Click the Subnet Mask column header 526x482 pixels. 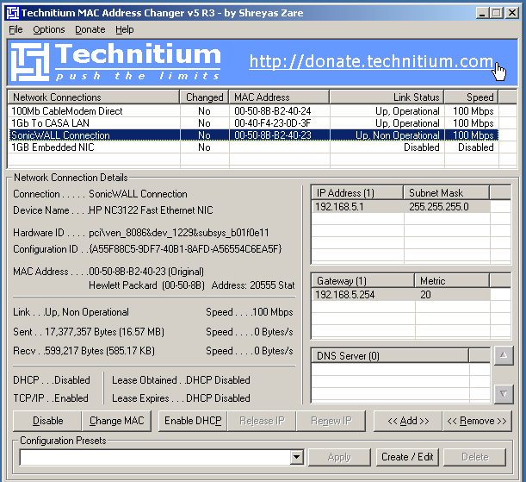447,193
